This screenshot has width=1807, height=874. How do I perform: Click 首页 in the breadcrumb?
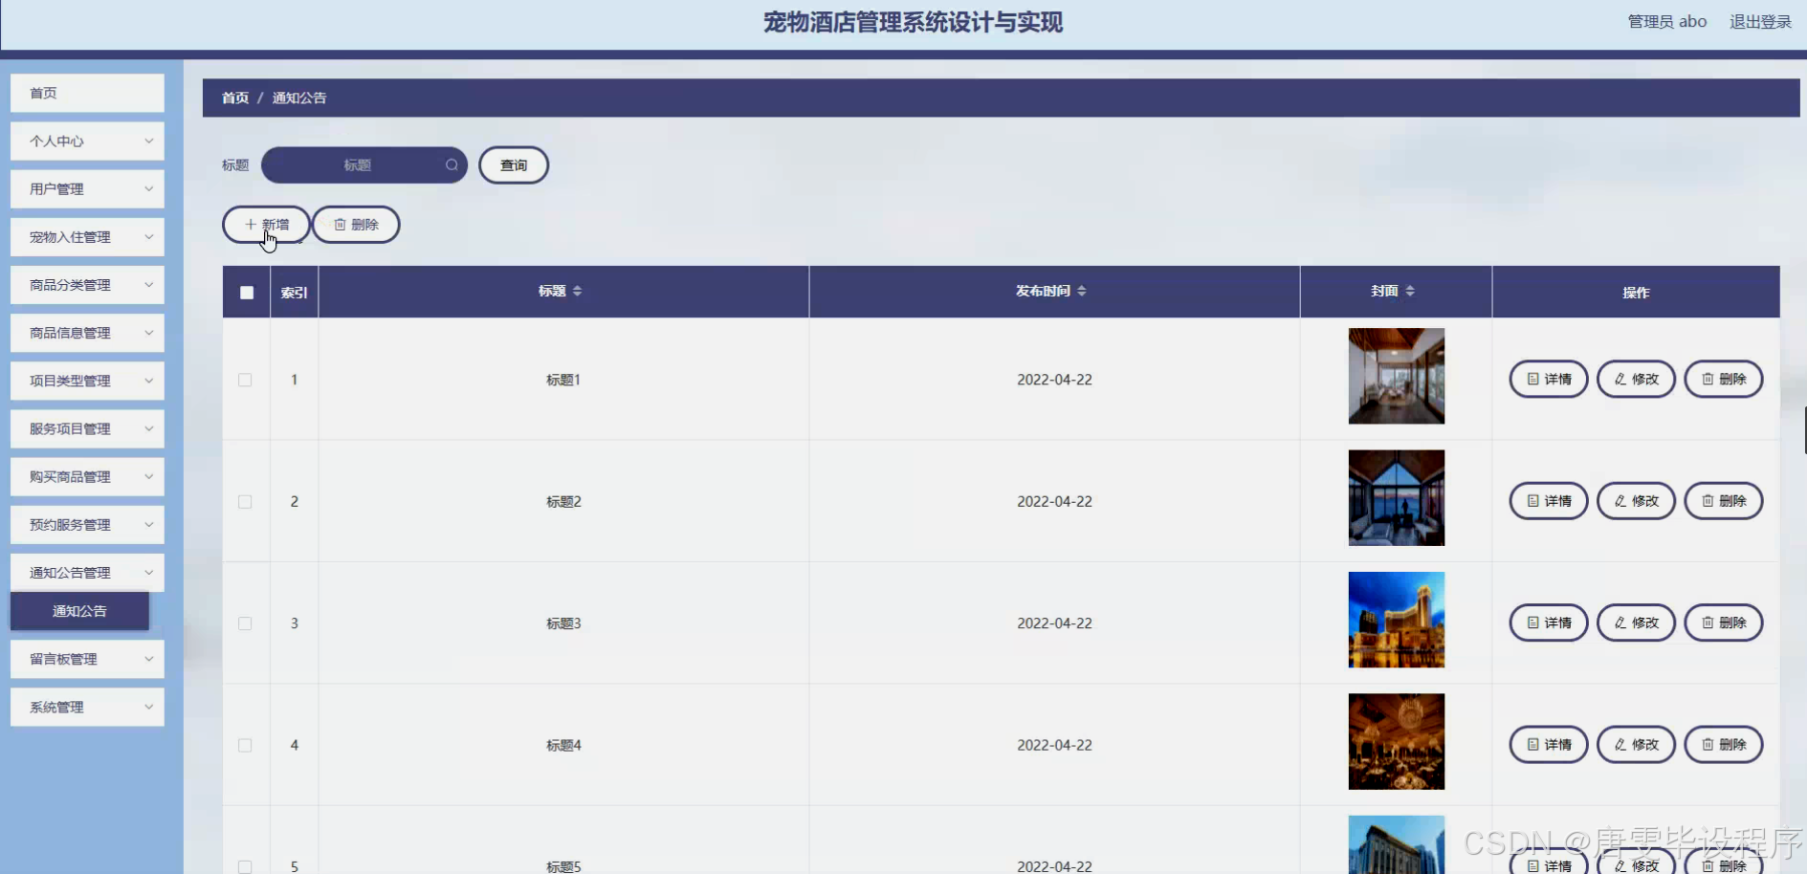pyautogui.click(x=234, y=98)
